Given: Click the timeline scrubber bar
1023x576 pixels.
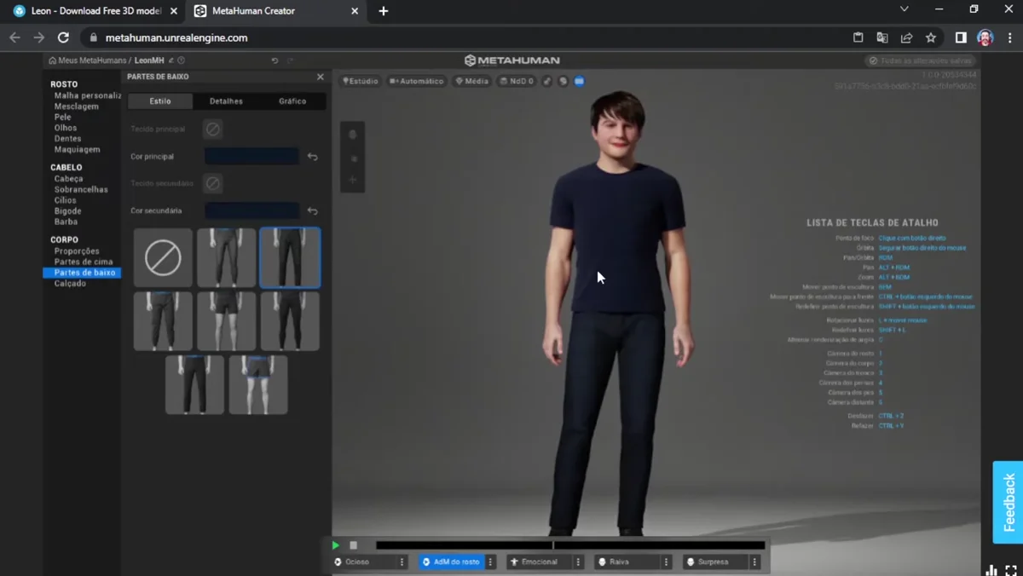Looking at the screenshot, I should [570, 545].
